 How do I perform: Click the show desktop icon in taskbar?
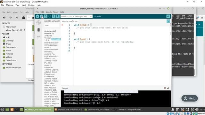[7, 110]
